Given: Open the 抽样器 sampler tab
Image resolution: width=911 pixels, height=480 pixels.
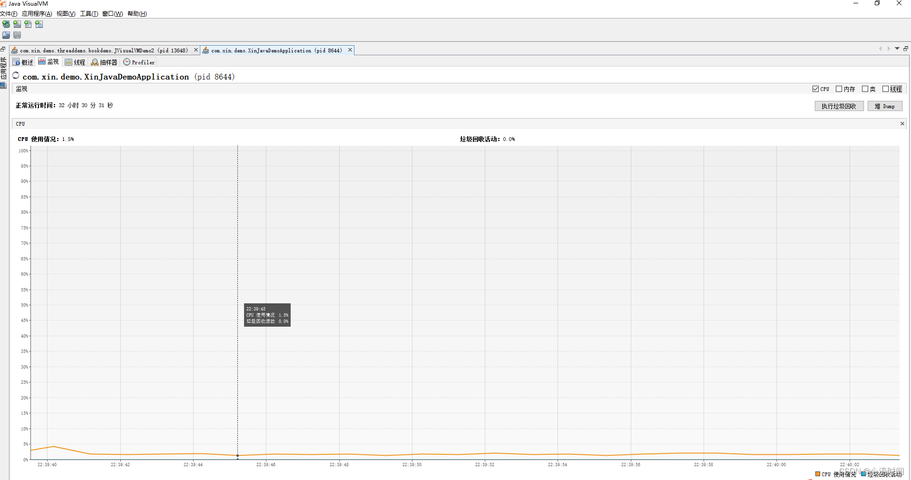Looking at the screenshot, I should pyautogui.click(x=104, y=62).
